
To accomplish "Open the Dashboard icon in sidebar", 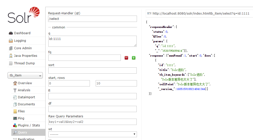I will tap(11, 33).
